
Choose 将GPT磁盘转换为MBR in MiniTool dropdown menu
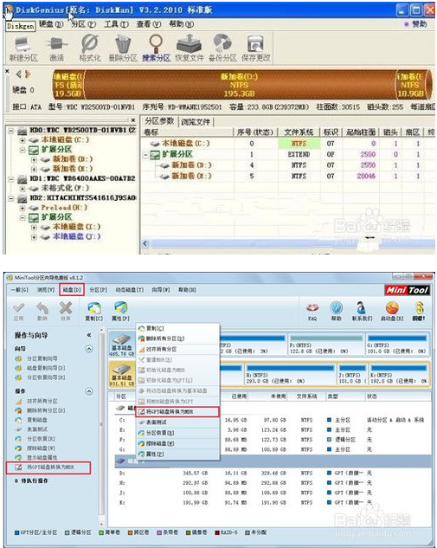pos(177,412)
